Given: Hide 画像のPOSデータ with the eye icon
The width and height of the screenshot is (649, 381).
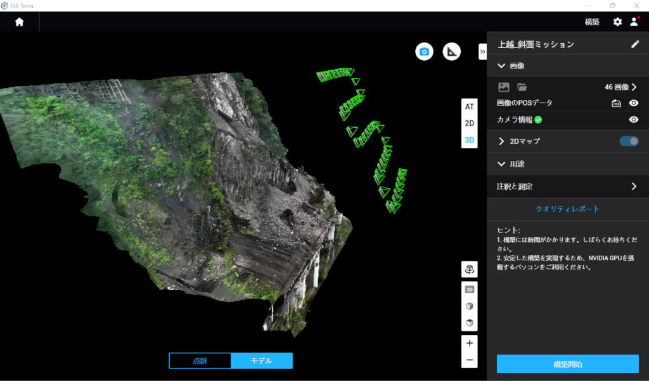Looking at the screenshot, I should [x=633, y=103].
